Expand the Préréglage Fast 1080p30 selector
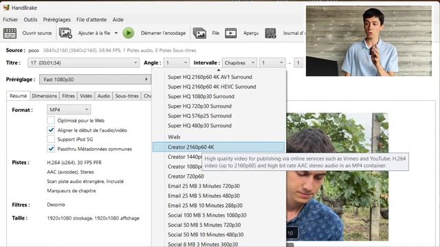The width and height of the screenshot is (440, 247). [x=95, y=80]
